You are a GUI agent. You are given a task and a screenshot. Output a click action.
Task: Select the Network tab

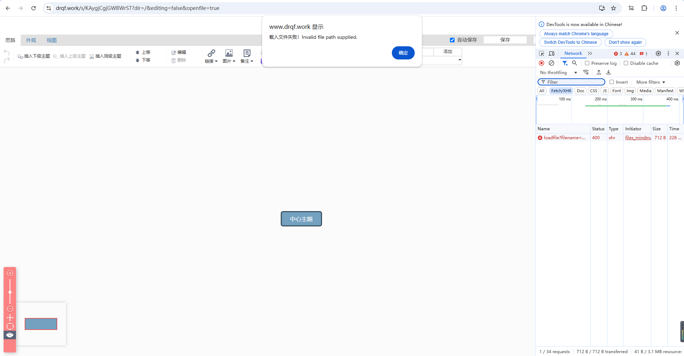pos(573,53)
